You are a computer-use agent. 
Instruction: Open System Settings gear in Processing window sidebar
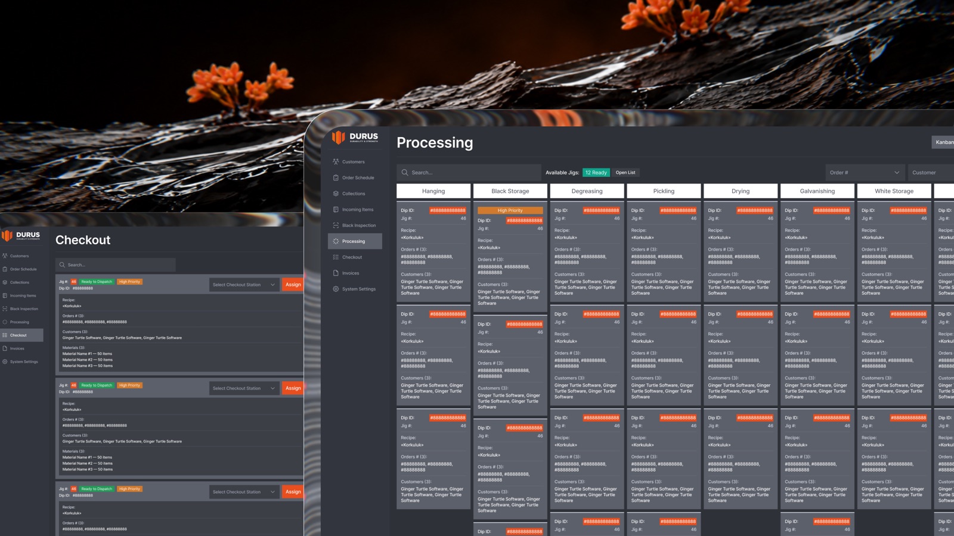[x=336, y=289]
